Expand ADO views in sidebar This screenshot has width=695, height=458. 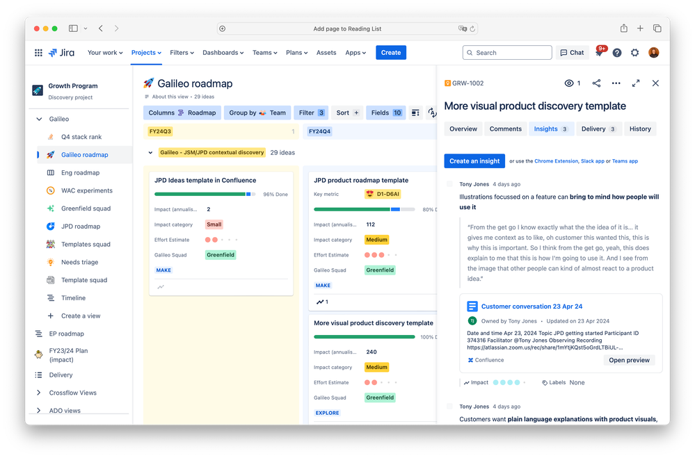click(38, 411)
